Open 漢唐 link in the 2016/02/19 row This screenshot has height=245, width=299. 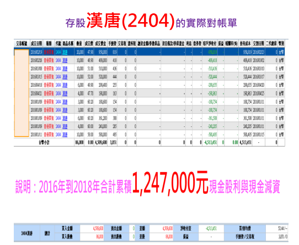point(65,52)
